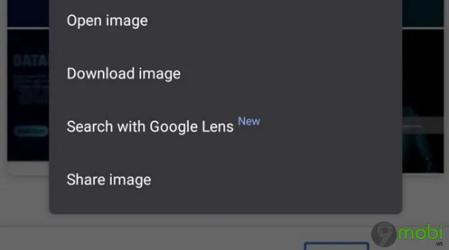Click the dark image strip at top right

tap(423, 13)
